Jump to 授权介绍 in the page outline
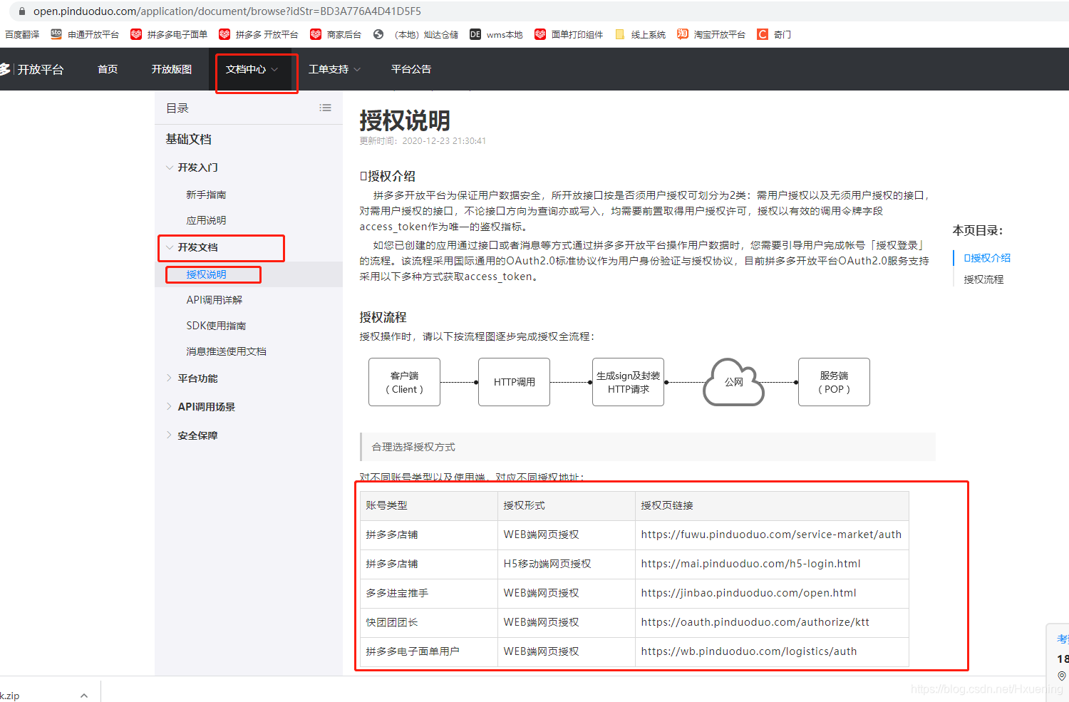 pos(987,258)
